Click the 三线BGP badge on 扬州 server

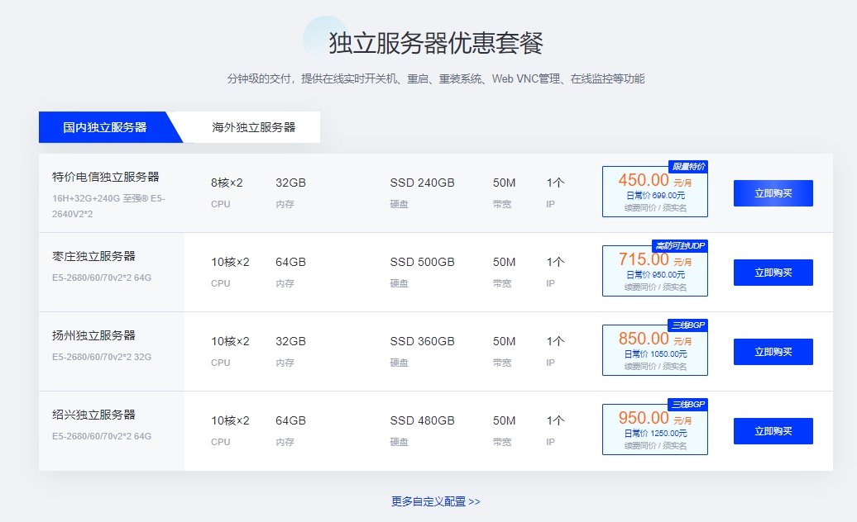point(687,325)
